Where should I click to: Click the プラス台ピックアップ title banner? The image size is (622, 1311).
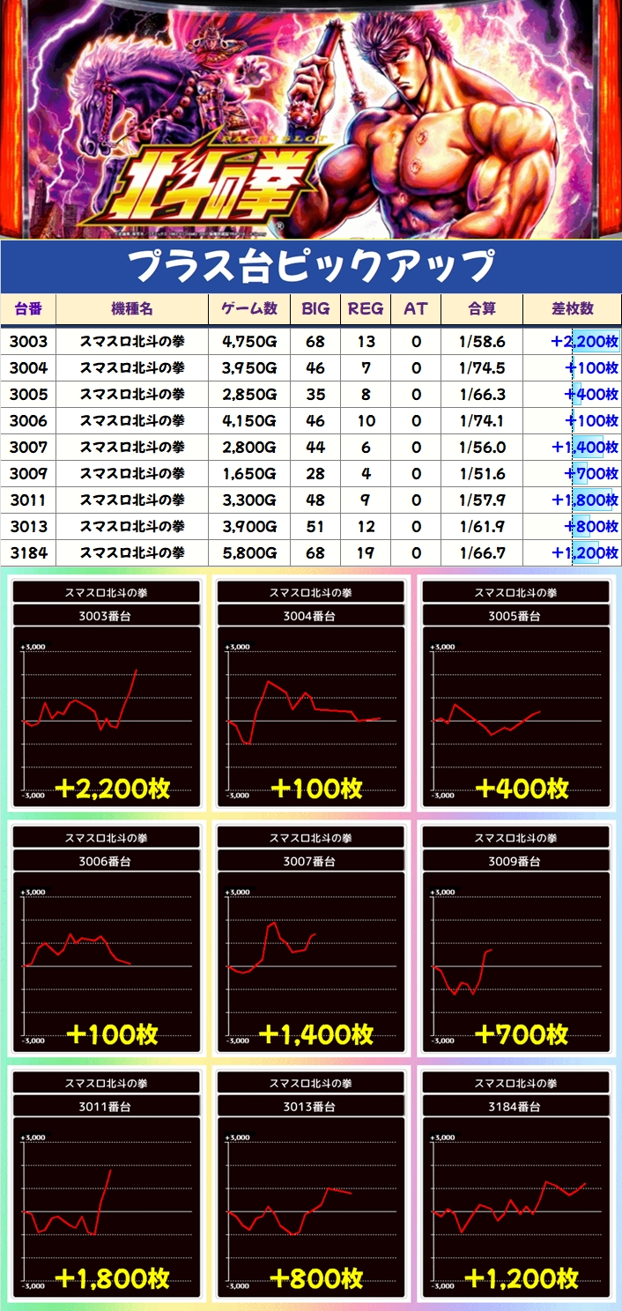pyautogui.click(x=311, y=265)
